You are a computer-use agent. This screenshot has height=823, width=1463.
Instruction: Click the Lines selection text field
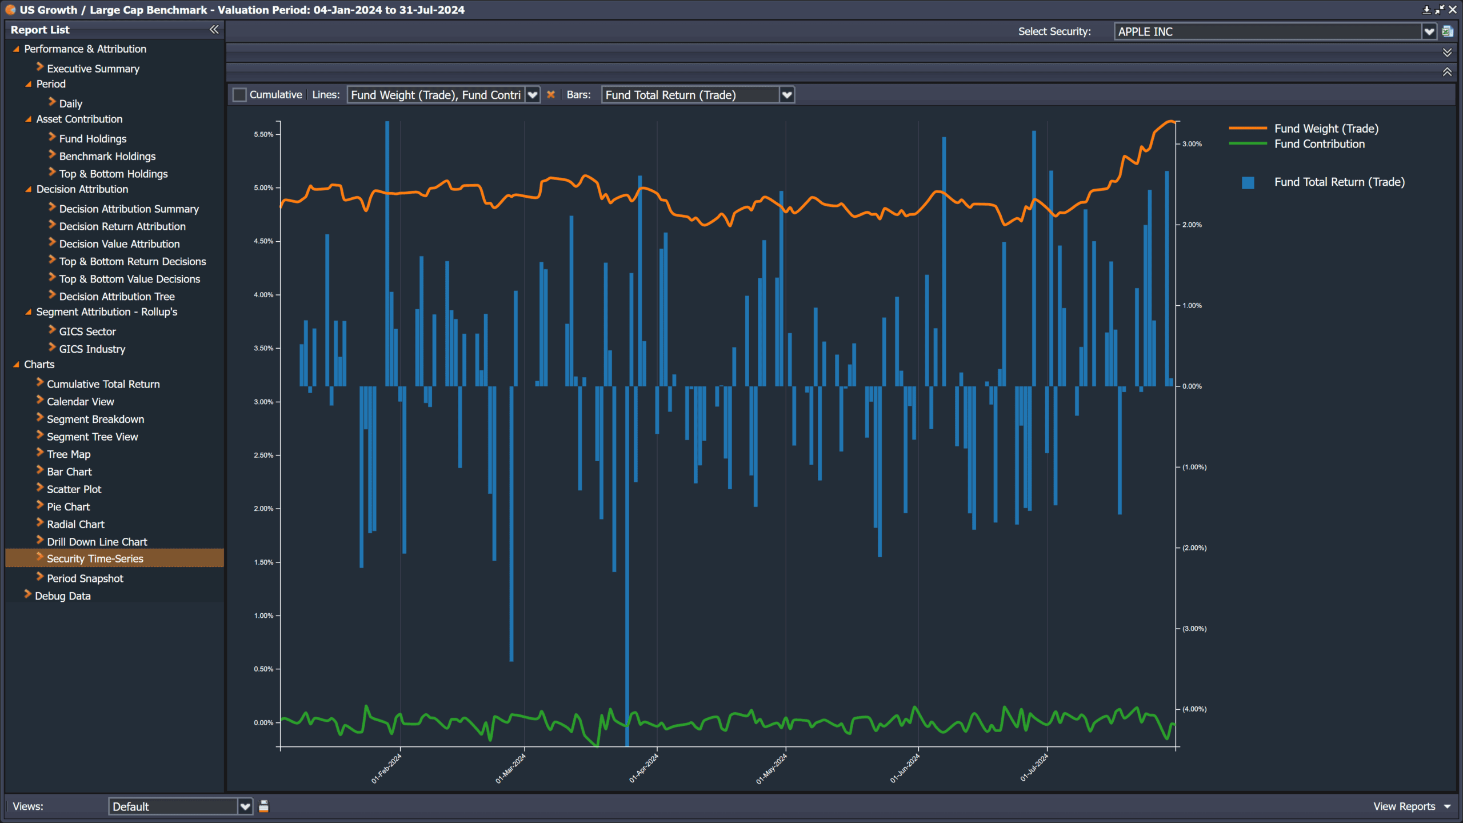coord(437,95)
